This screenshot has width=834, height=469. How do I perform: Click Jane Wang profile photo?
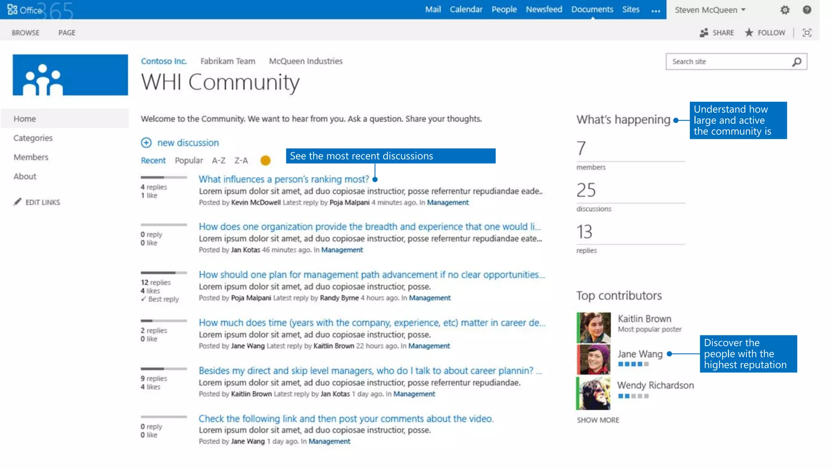pyautogui.click(x=593, y=359)
